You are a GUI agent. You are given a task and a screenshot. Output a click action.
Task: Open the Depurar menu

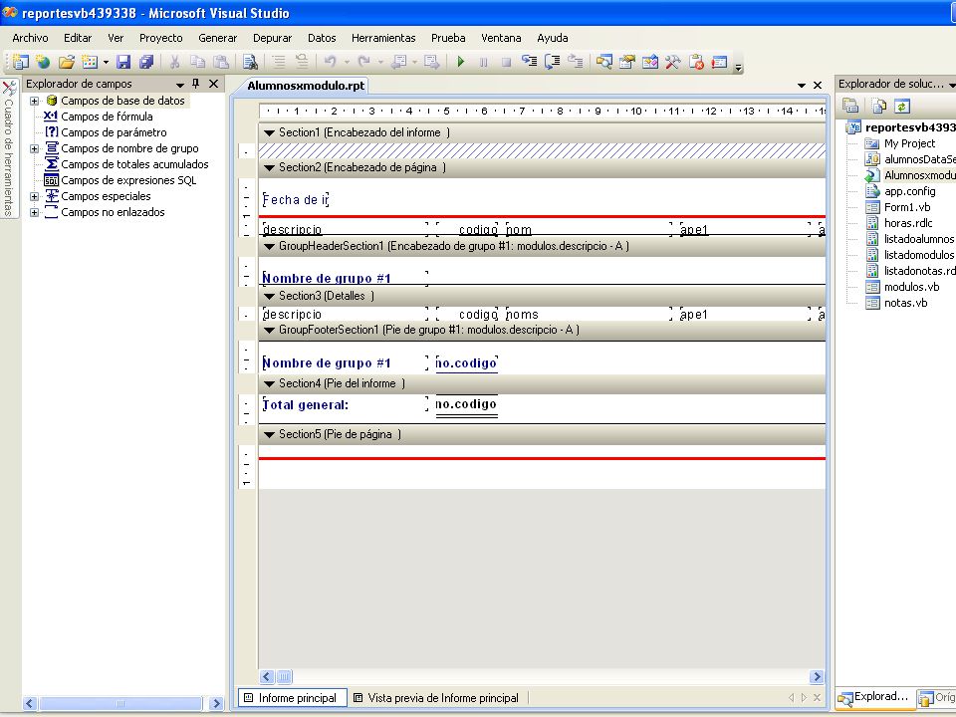(273, 38)
